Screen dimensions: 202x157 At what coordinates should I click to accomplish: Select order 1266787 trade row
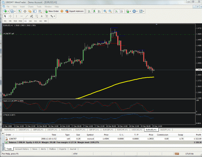[103, 139]
